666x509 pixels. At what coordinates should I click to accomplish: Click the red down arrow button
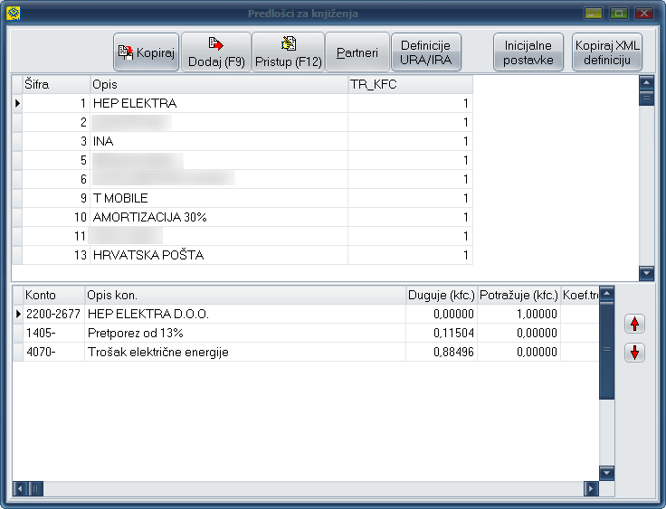(635, 353)
